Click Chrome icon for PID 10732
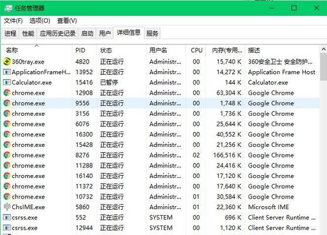This screenshot has height=235, width=327. [7, 197]
